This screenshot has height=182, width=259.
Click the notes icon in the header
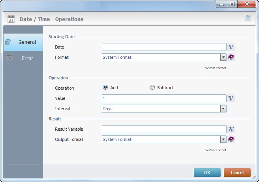(x=248, y=18)
